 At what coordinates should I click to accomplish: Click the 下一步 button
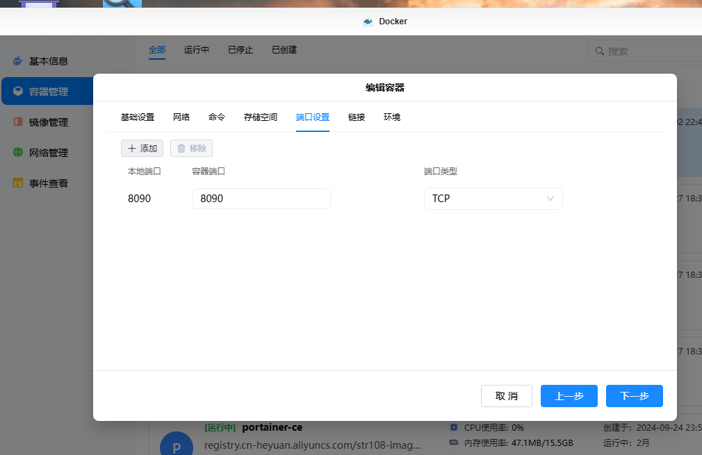[634, 396]
